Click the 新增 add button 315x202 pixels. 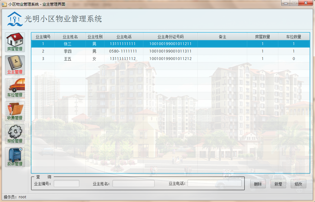[278, 184]
